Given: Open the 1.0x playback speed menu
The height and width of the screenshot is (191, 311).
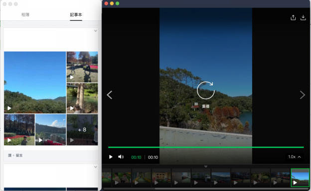Looking at the screenshot, I should click(295, 157).
